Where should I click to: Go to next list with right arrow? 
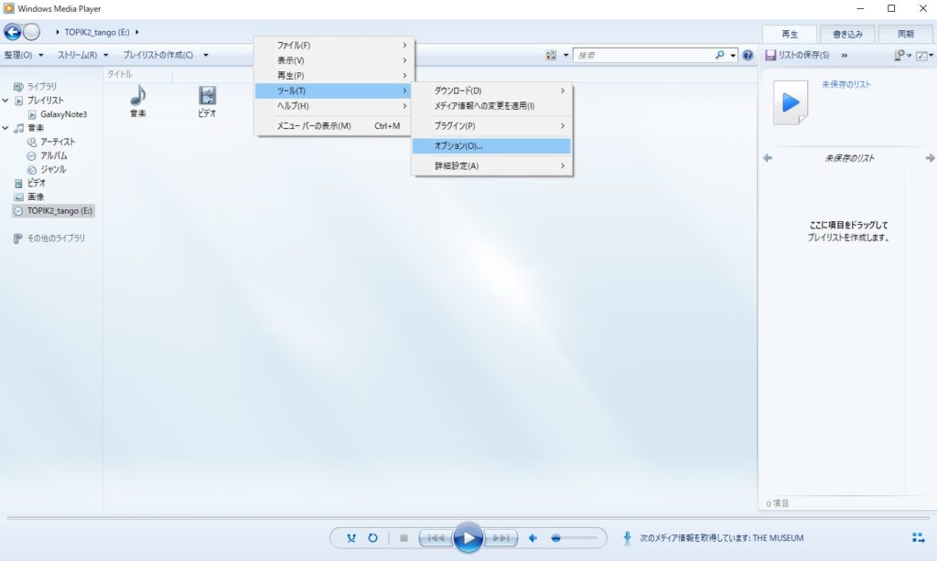click(930, 158)
